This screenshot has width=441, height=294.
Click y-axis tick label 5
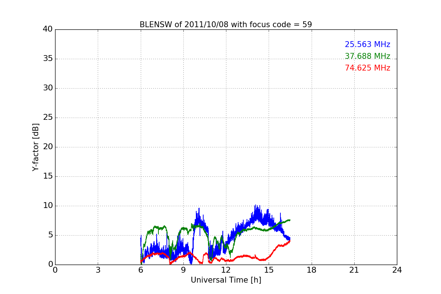coord(50,235)
